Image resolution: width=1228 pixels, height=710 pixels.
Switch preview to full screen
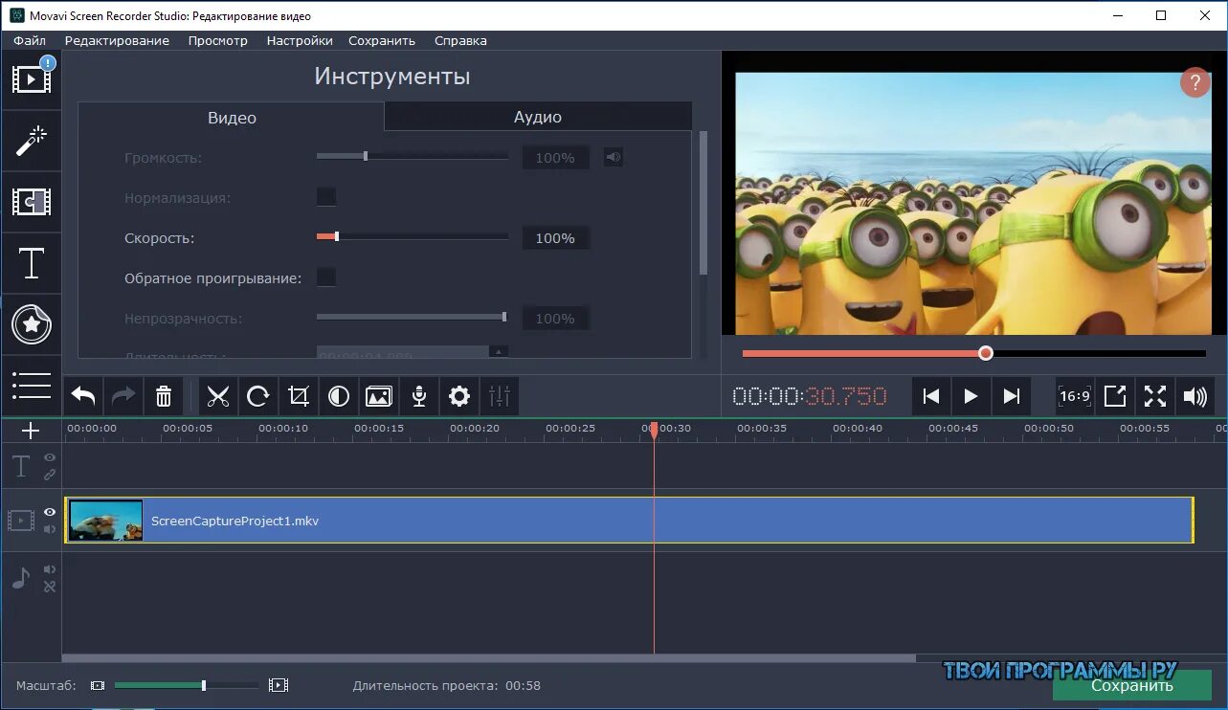click(x=1155, y=396)
